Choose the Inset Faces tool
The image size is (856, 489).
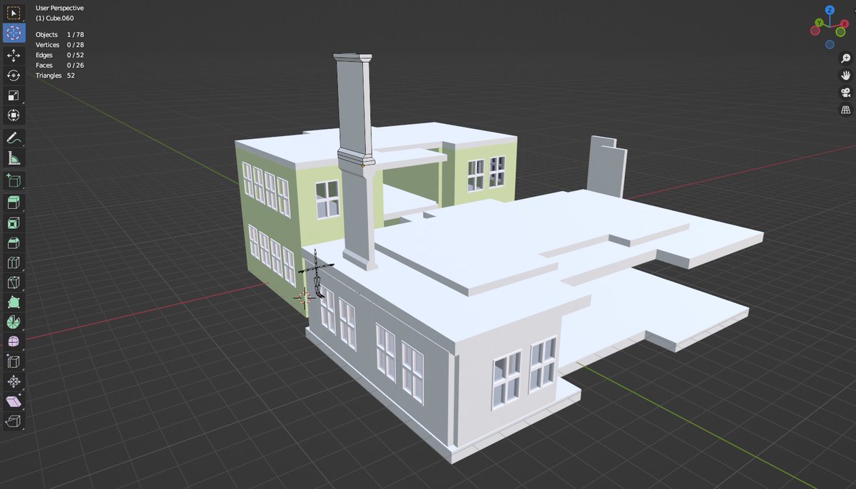pos(14,223)
